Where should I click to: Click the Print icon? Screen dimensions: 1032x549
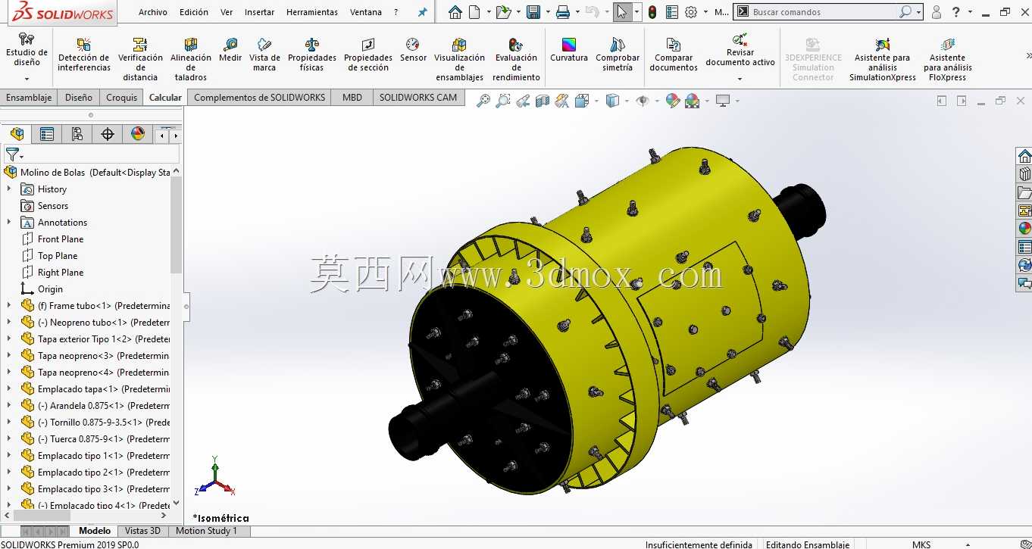562,12
